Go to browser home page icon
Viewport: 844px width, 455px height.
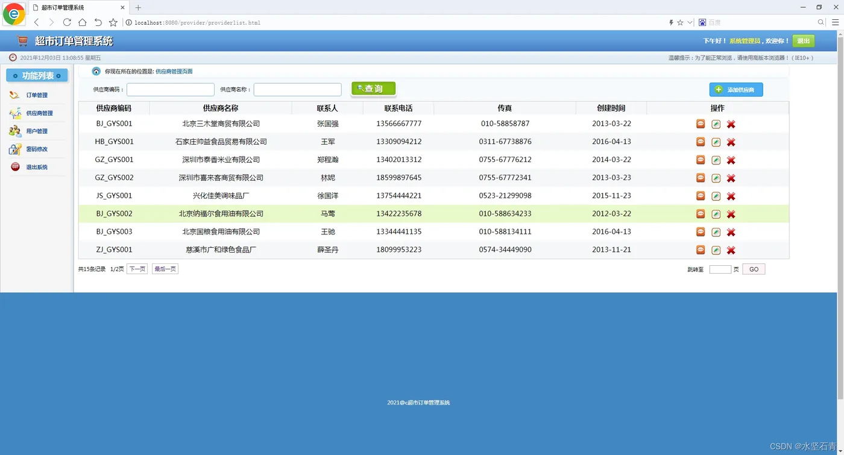point(83,22)
